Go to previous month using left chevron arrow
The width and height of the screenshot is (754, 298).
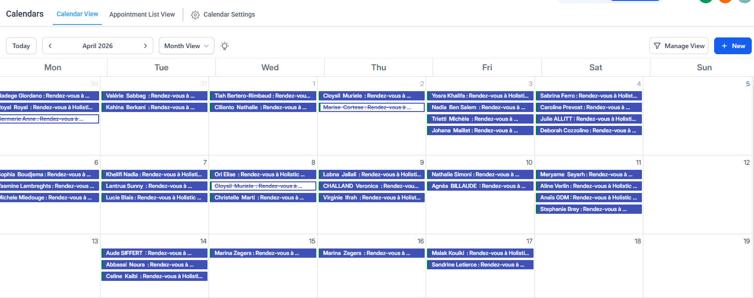pos(50,45)
